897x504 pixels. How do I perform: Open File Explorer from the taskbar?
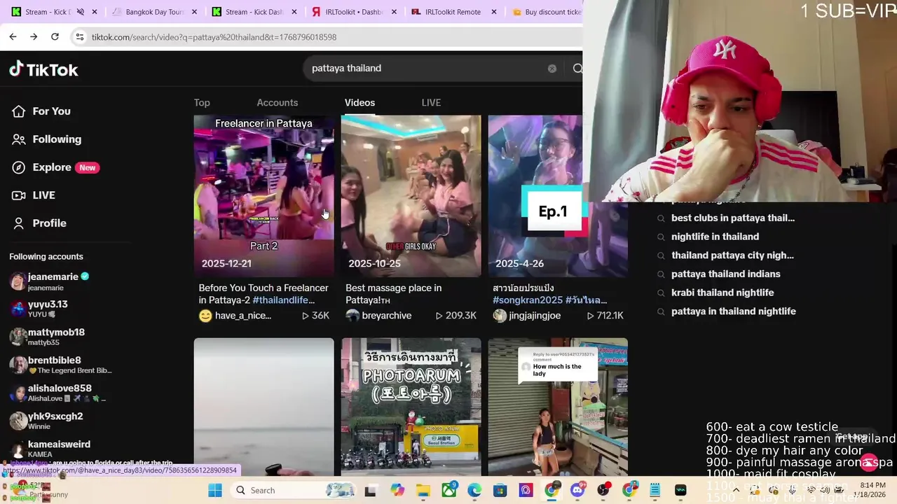click(x=423, y=490)
